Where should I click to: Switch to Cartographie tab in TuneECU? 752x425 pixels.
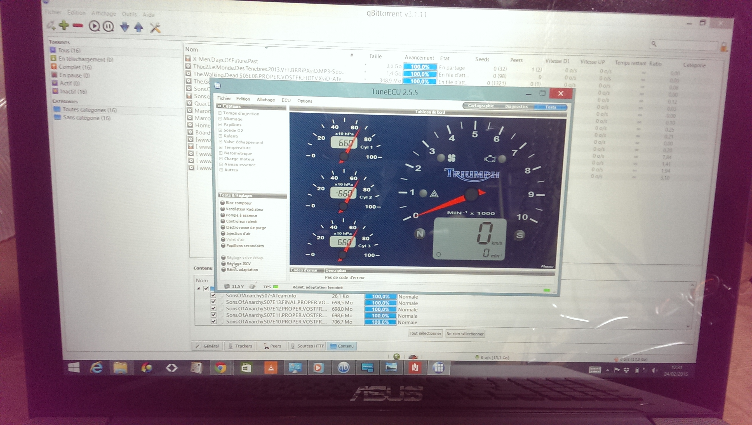[480, 106]
